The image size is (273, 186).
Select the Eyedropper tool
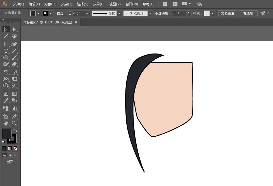[x=6, y=101]
